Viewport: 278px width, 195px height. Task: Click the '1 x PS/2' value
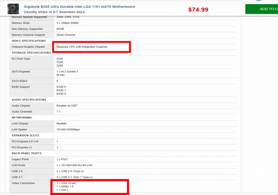click(62, 159)
